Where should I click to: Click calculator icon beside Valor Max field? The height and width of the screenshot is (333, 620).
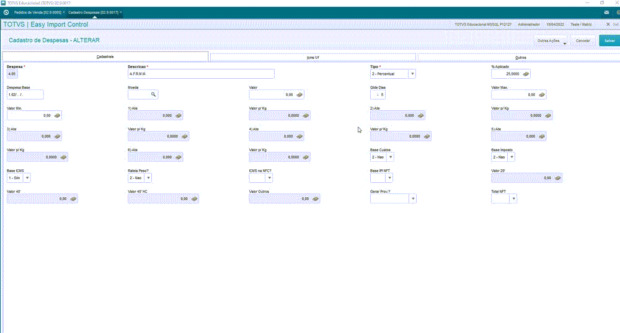coord(542,95)
